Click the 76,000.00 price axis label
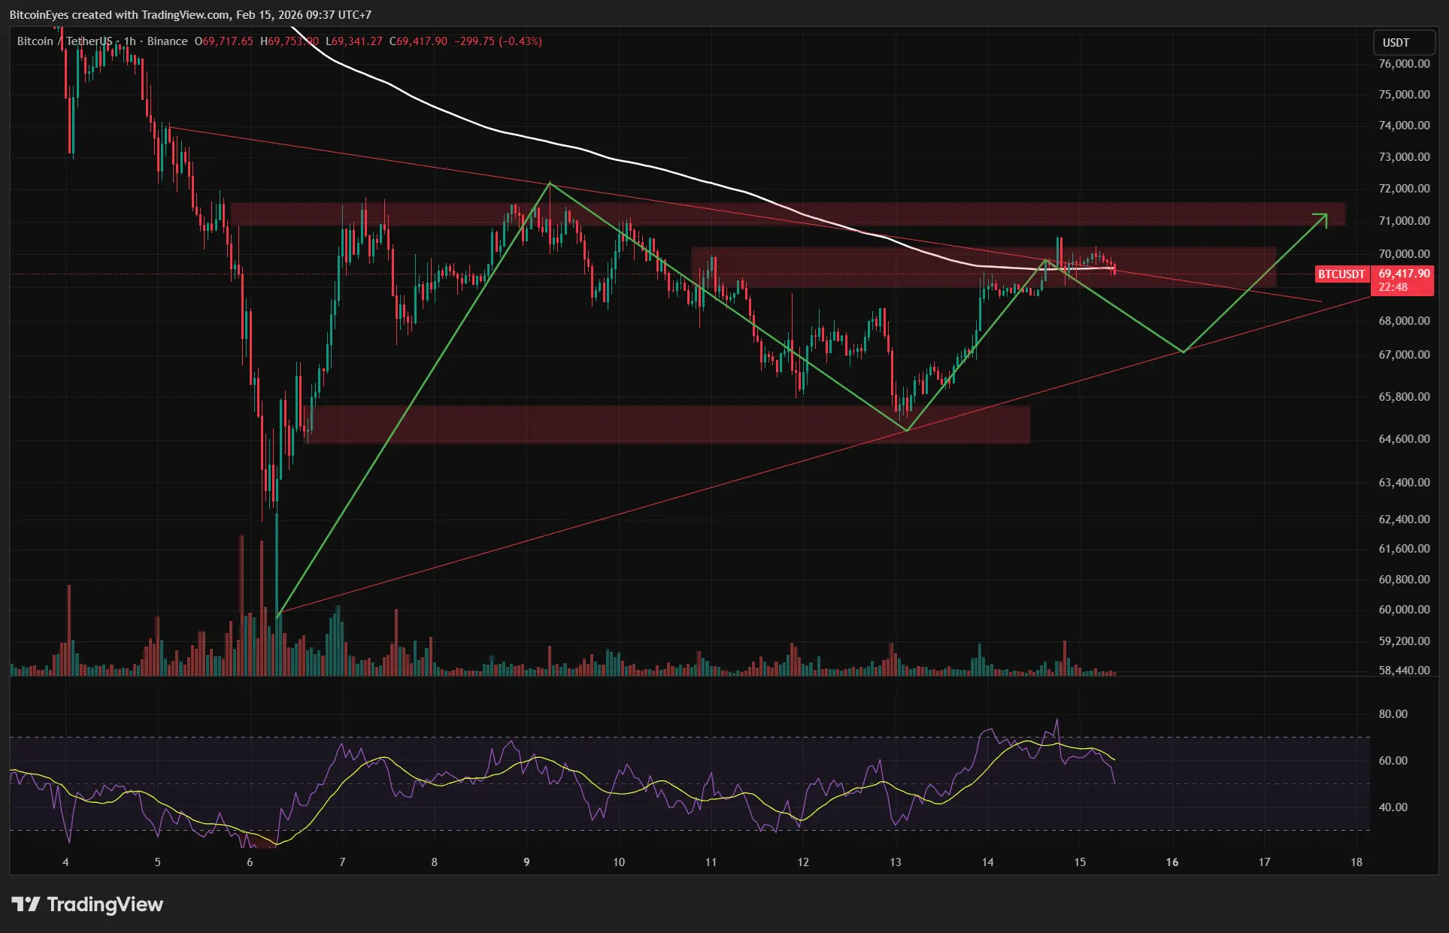 (x=1403, y=64)
